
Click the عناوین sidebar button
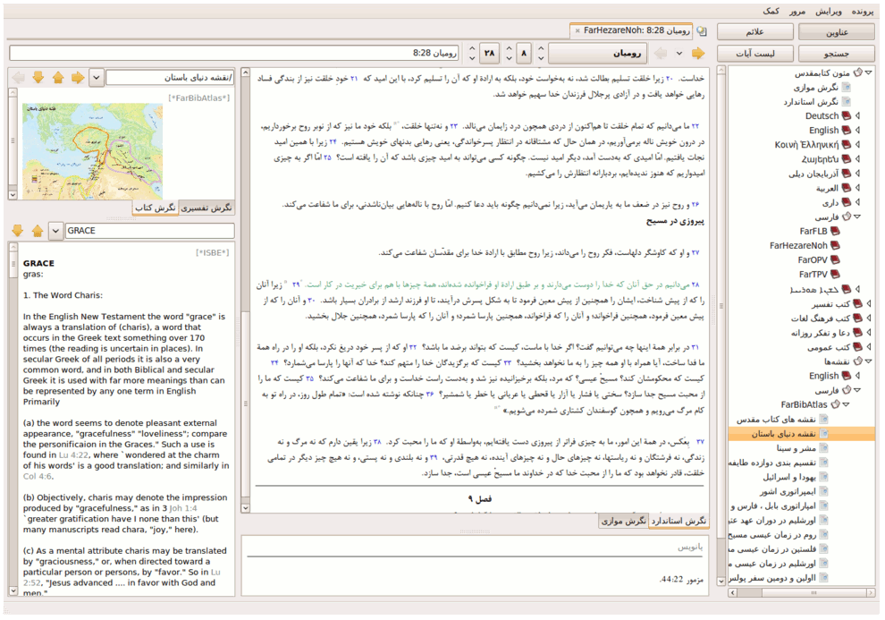(837, 32)
